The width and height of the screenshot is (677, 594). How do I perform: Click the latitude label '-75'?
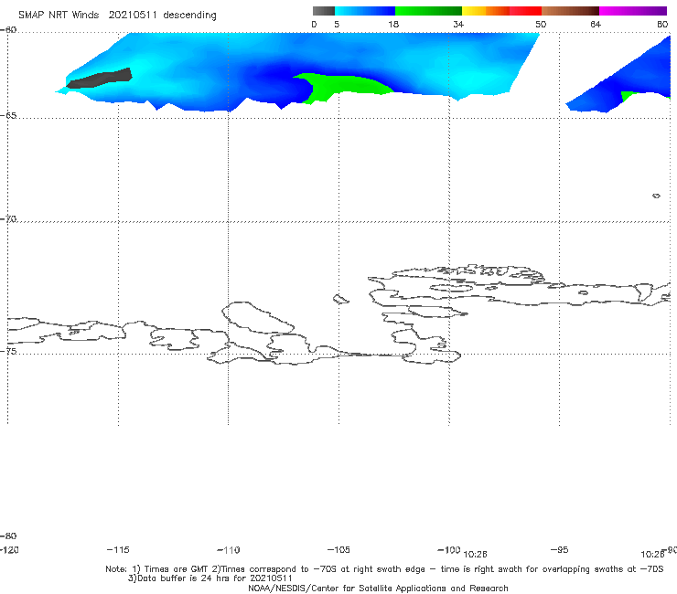click(8, 351)
